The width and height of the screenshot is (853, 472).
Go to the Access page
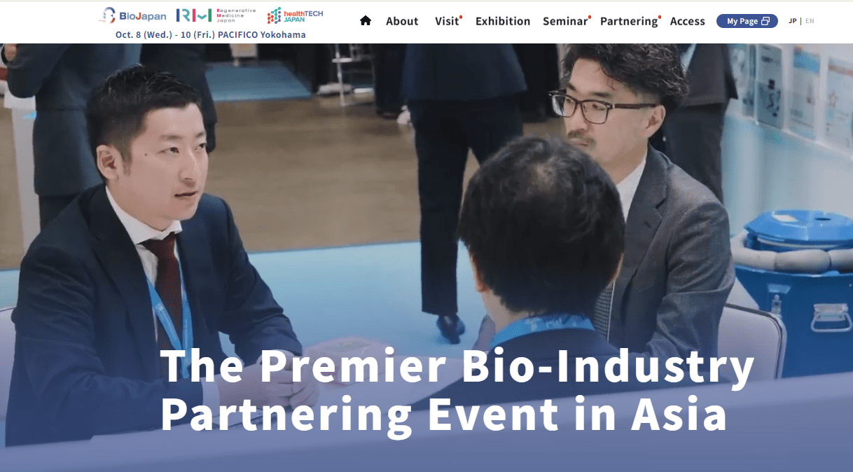pos(687,21)
